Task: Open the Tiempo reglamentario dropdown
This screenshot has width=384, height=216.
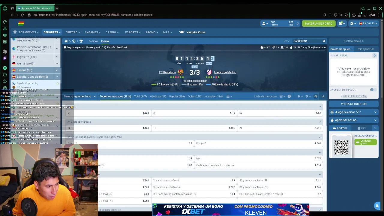Action: [80, 96]
